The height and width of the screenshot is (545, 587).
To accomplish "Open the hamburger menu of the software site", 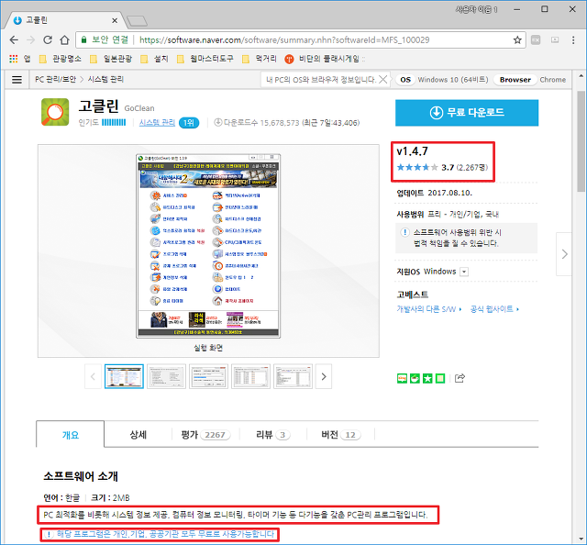I will coord(17,80).
